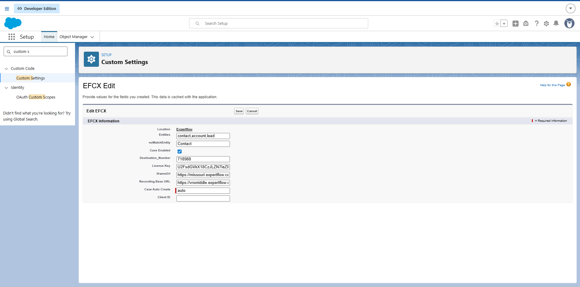Click the Quick Find box containing 'custom s'

pyautogui.click(x=36, y=51)
